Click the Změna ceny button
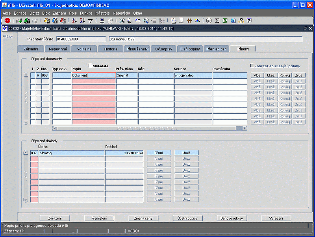Image resolution: width=315 pixels, height=237 pixels. pos(143,218)
